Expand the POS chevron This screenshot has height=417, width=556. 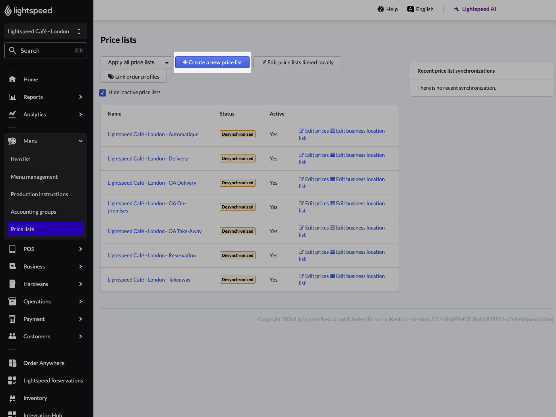[x=81, y=249]
